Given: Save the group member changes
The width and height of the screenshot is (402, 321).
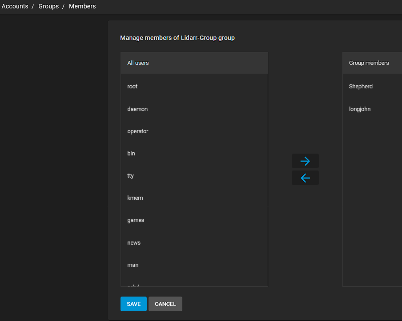Looking at the screenshot, I should point(133,304).
